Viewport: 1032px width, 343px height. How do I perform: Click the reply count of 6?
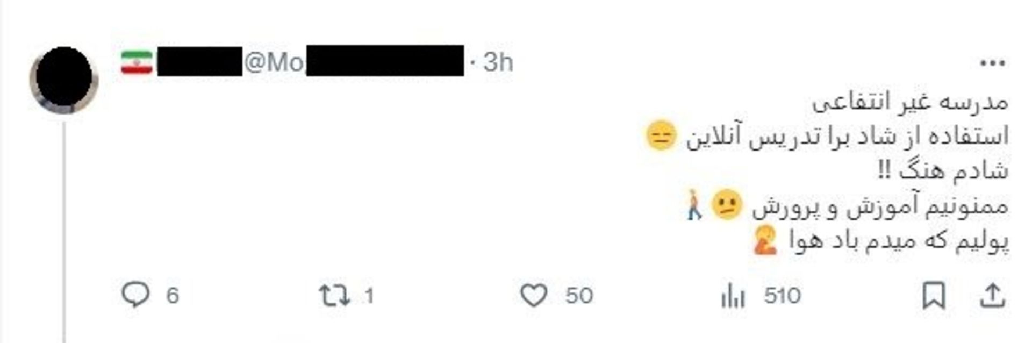pos(172,296)
